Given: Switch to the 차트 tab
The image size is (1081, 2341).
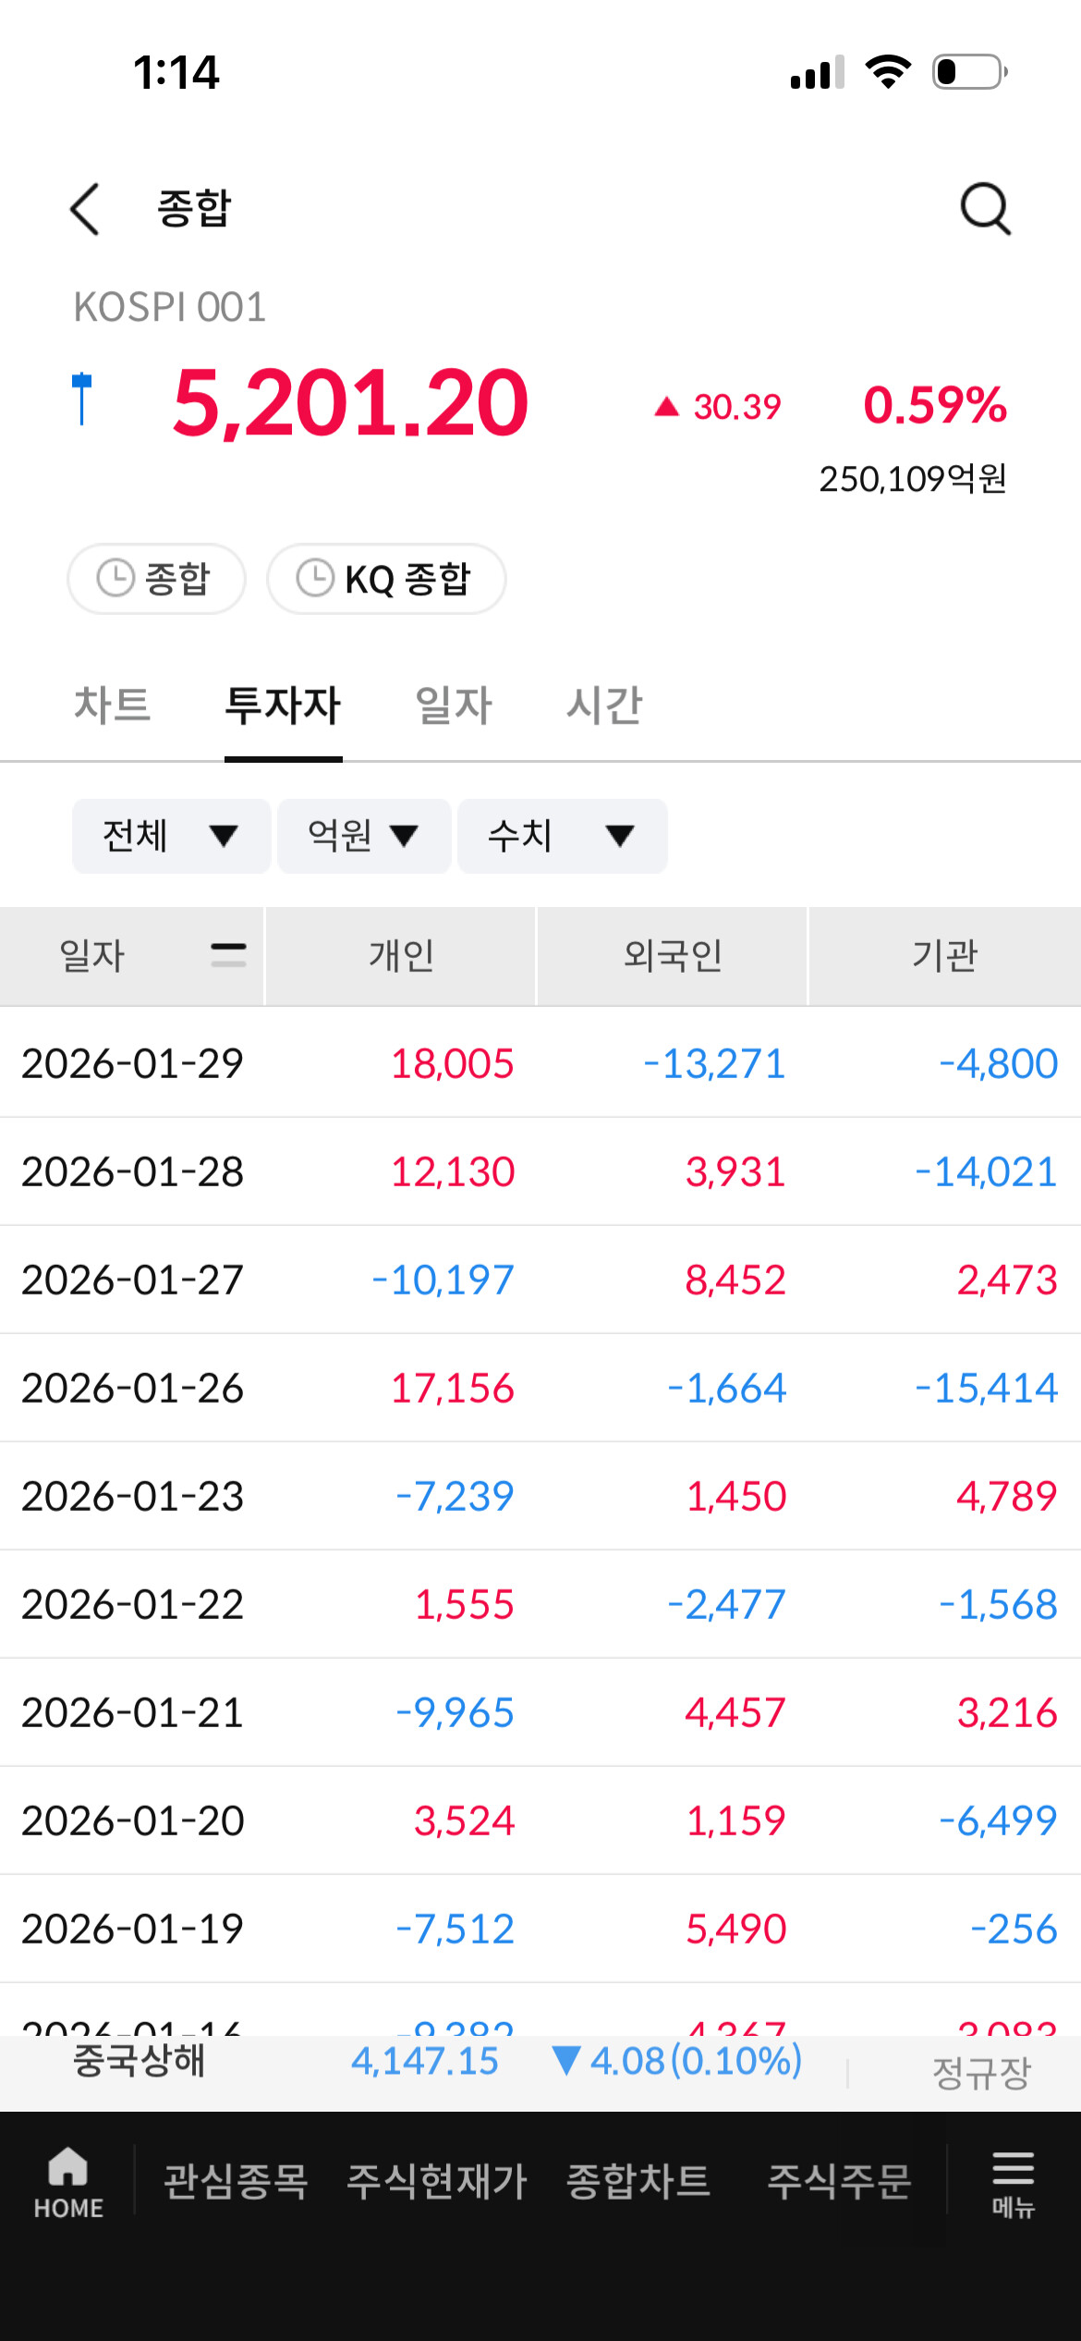Looking at the screenshot, I should (112, 705).
